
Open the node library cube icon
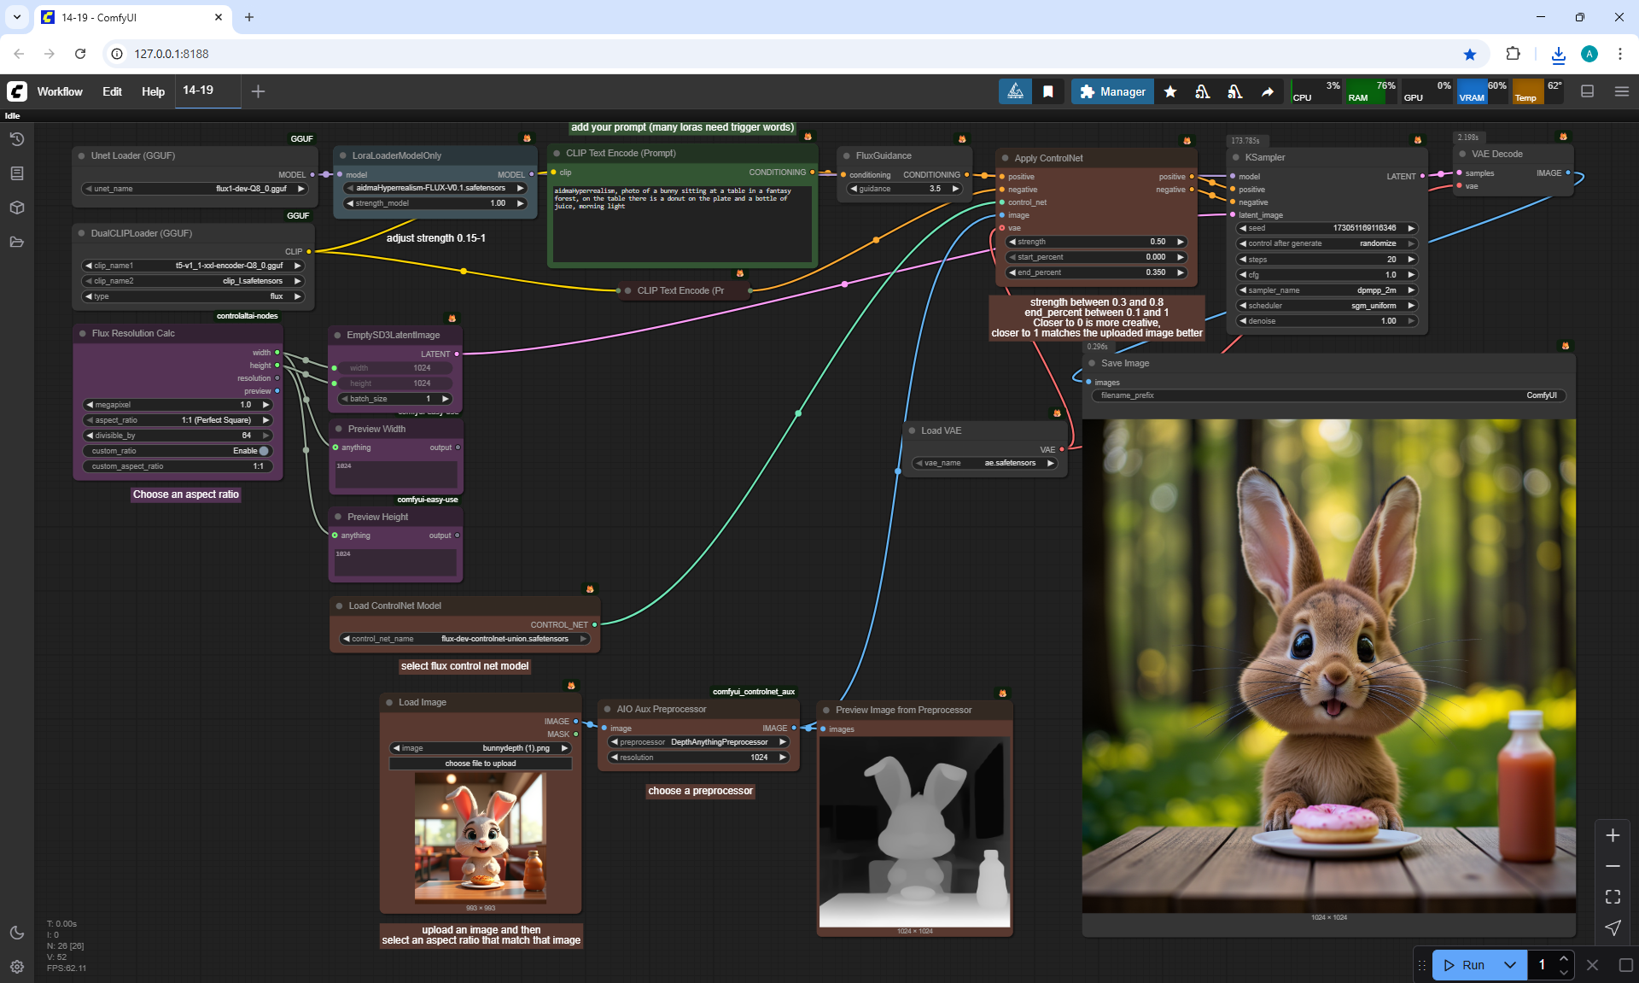pos(17,208)
